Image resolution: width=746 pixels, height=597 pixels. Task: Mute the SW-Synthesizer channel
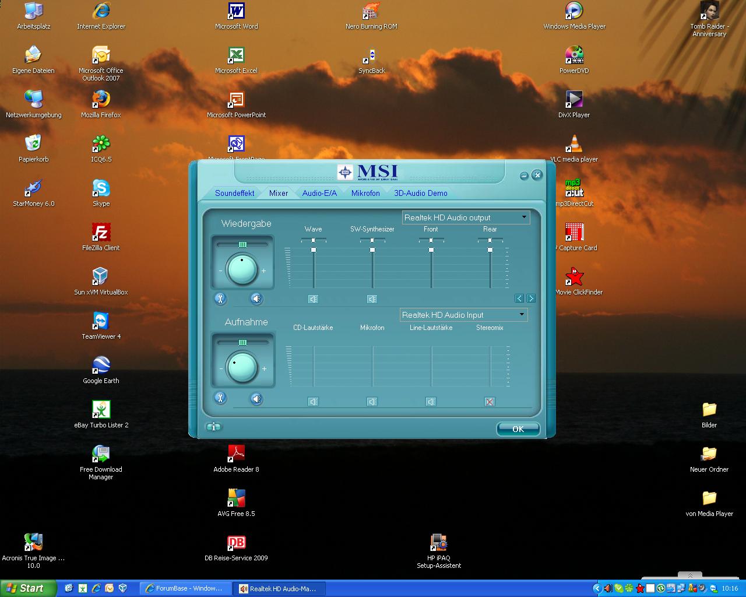coord(372,299)
